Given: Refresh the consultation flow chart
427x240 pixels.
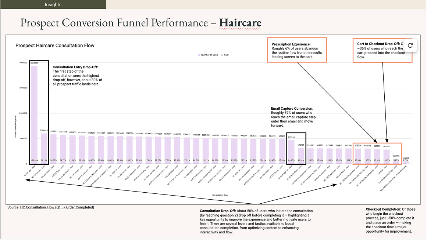Looking at the screenshot, I should (x=410, y=46).
